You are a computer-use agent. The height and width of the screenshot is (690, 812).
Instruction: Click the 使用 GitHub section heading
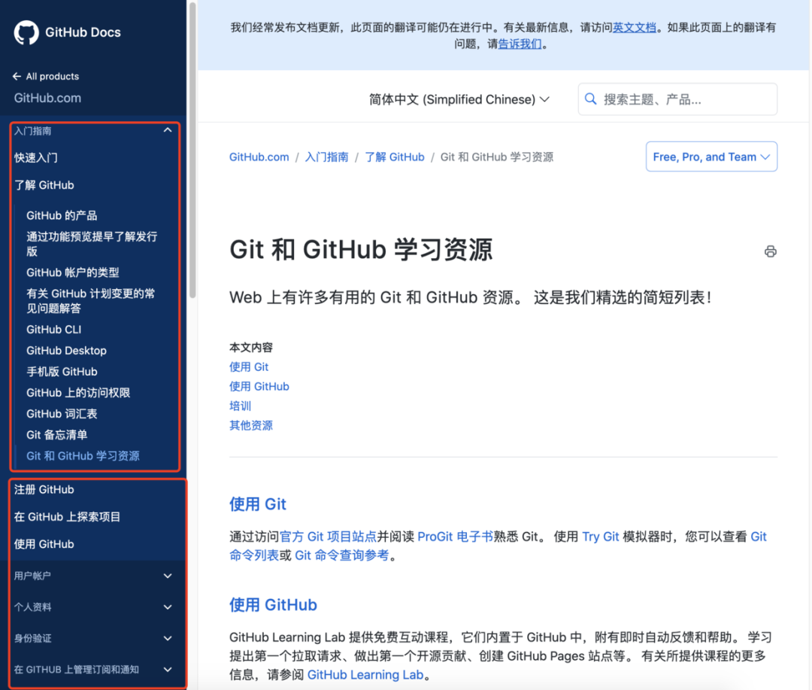click(273, 605)
